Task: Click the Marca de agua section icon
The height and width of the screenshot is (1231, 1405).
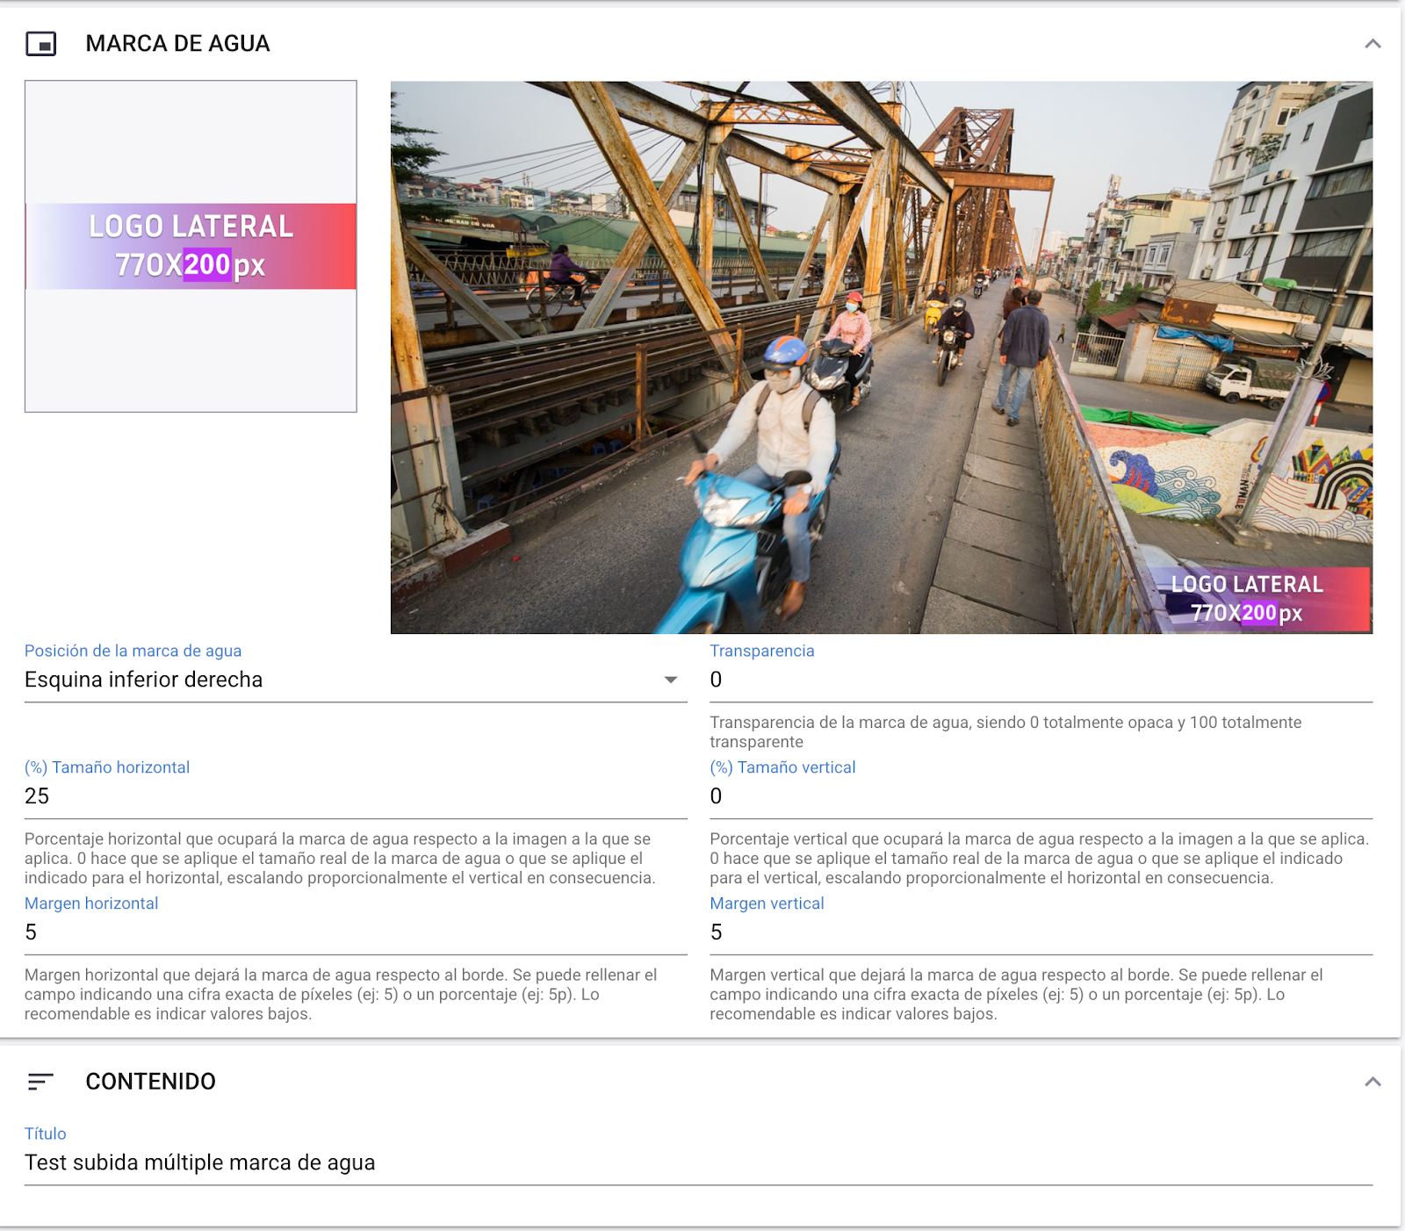Action: (x=40, y=40)
